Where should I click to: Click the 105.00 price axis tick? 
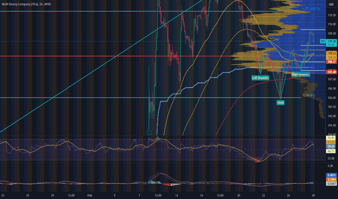[x=331, y=116]
